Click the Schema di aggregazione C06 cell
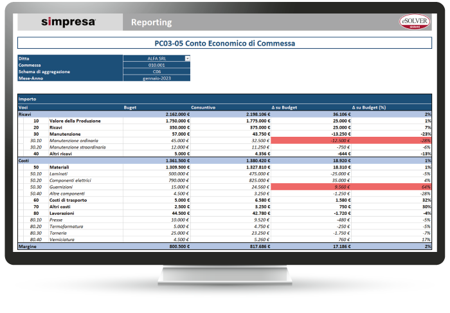 [x=156, y=72]
